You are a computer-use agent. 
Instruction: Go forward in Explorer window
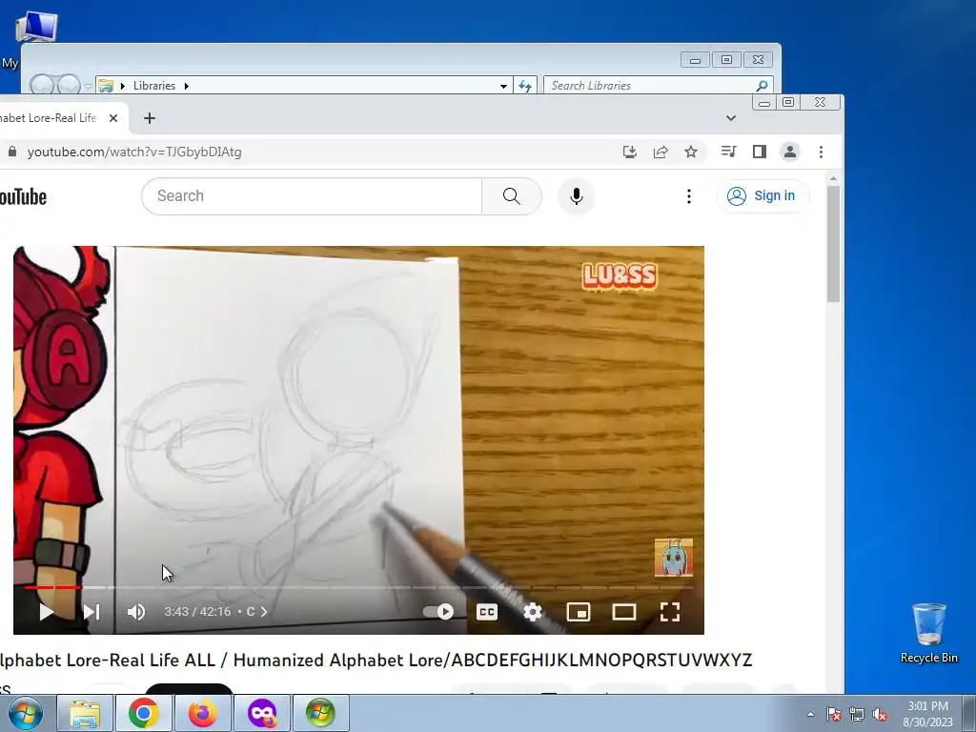pyautogui.click(x=69, y=85)
